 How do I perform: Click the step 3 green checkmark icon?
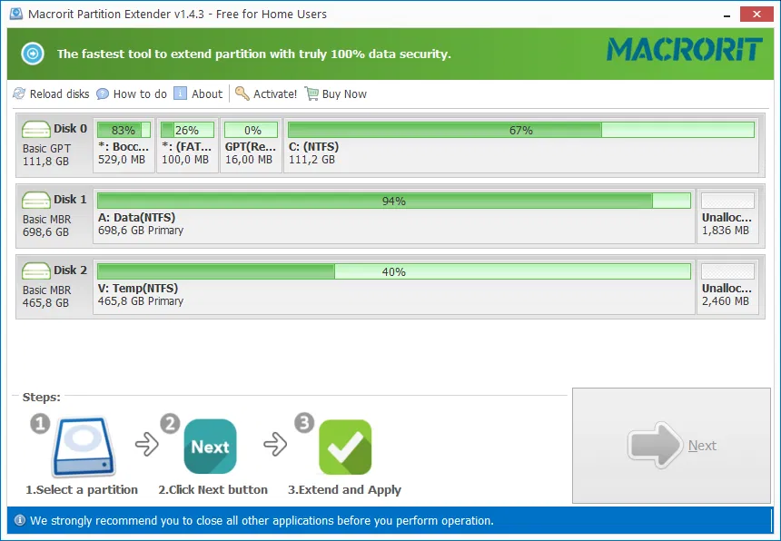tap(345, 447)
